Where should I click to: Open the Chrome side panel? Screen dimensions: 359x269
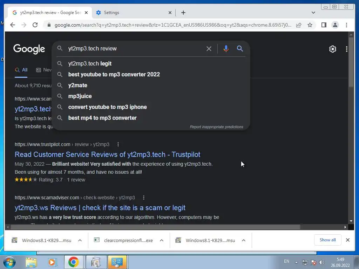pos(324,25)
